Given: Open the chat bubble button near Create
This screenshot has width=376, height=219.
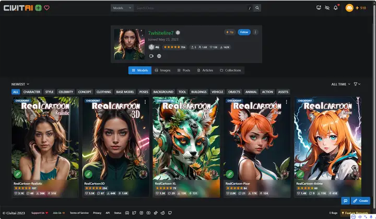Looking at the screenshot, I should (x=345, y=201).
